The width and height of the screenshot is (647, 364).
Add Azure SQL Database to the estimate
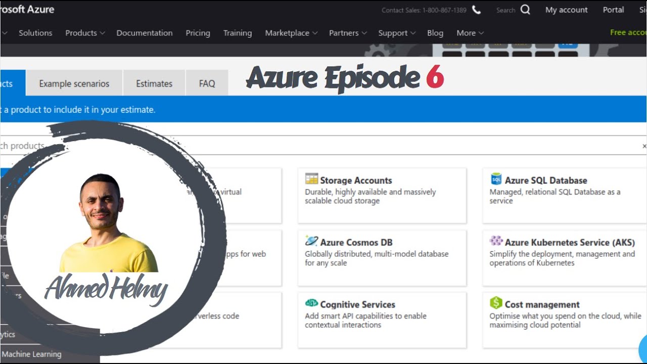pos(565,196)
